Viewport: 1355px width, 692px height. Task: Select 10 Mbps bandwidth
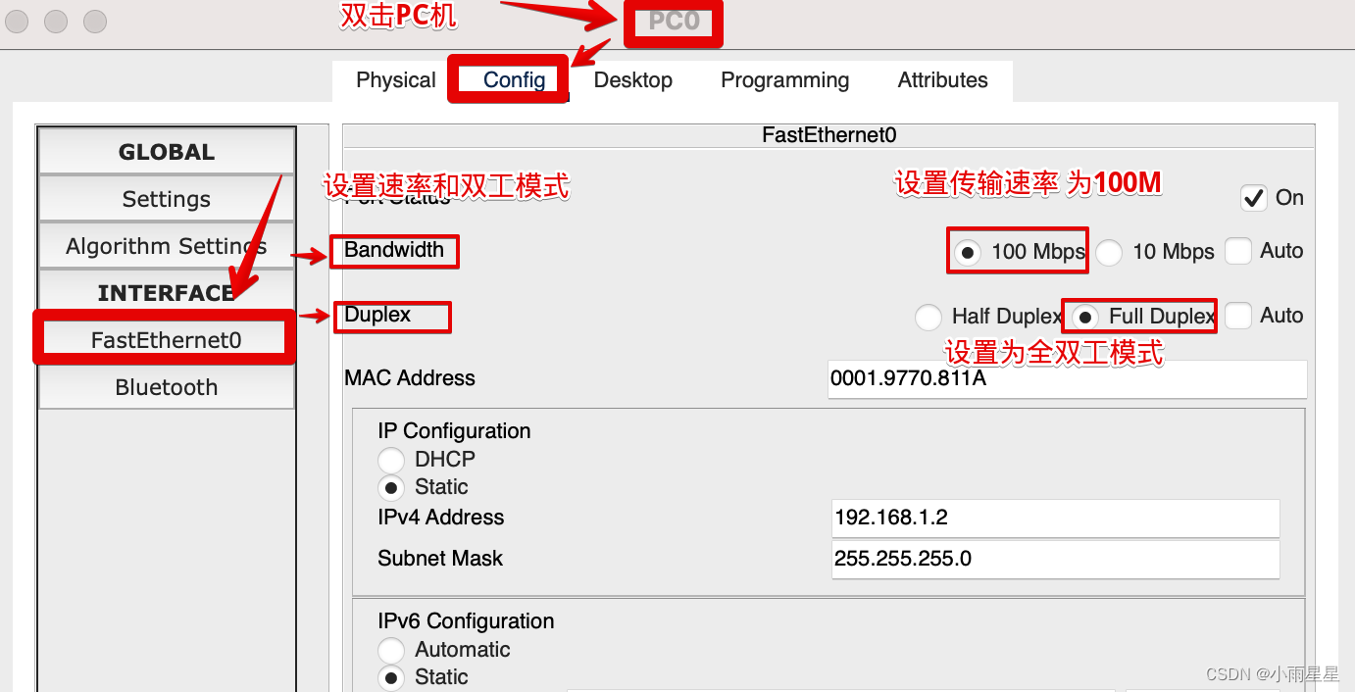(1109, 253)
